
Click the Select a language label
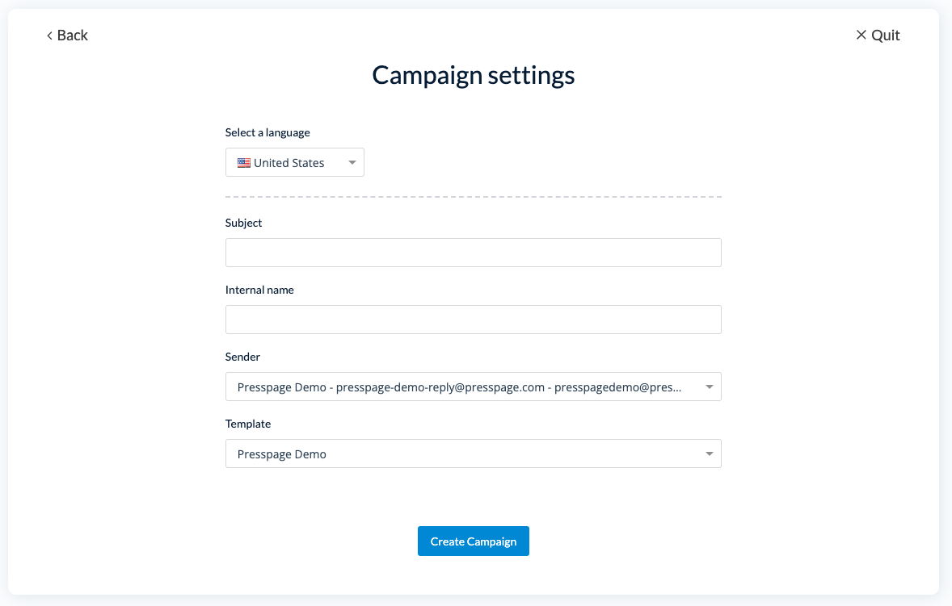[267, 132]
